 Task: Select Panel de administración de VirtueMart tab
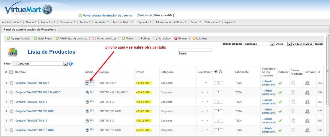pyautogui.click(x=30, y=29)
